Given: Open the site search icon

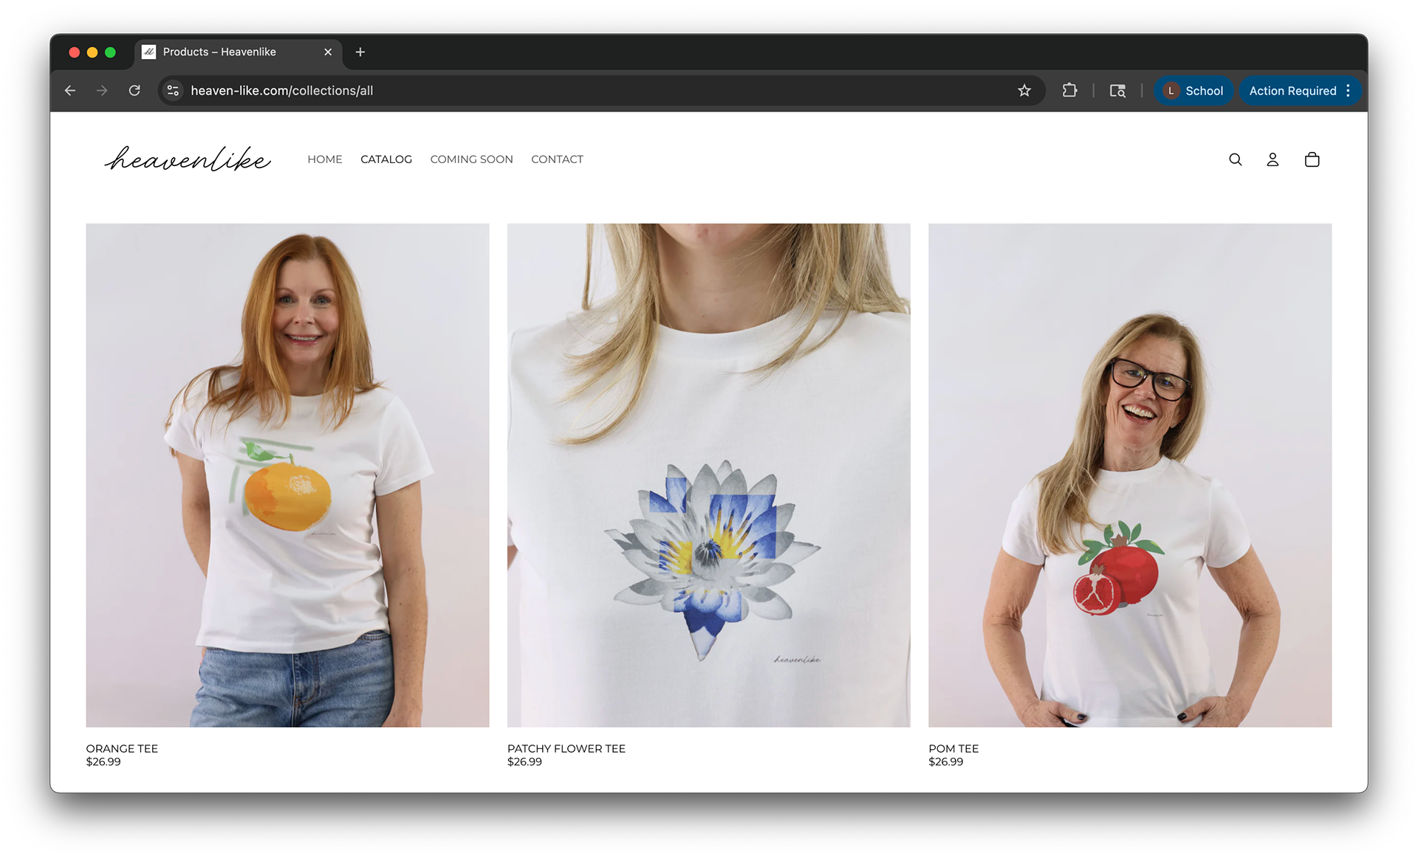Looking at the screenshot, I should (x=1235, y=159).
